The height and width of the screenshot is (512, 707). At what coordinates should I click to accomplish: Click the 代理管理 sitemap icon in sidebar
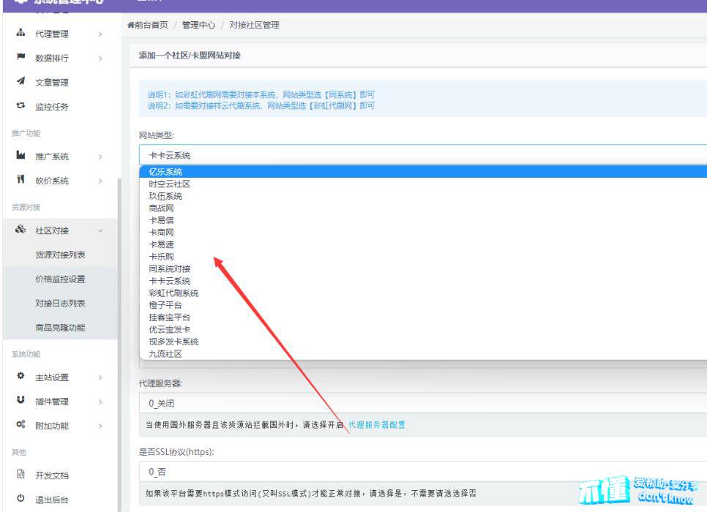coord(20,34)
